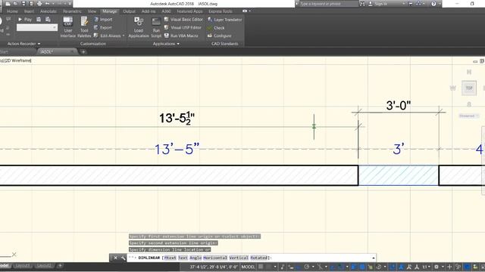Open the Annotate ribbon tab
485x272 pixels.
(x=48, y=11)
